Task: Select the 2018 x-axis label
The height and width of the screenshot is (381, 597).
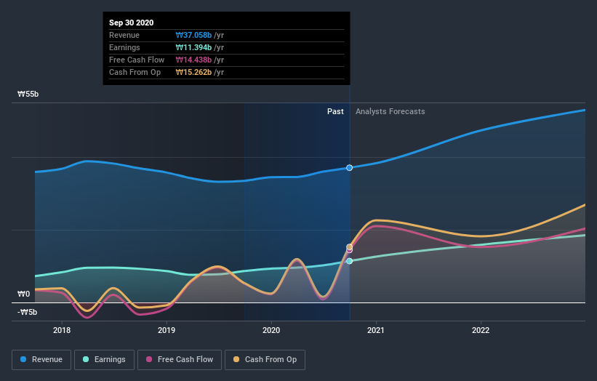Action: pyautogui.click(x=62, y=330)
